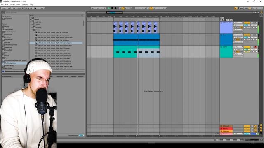Image resolution: width=264 pixels, height=148 pixels.
Task: Open the View menu
Action: coord(18,5)
